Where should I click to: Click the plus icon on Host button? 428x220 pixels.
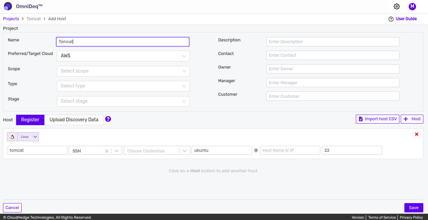[x=406, y=119]
